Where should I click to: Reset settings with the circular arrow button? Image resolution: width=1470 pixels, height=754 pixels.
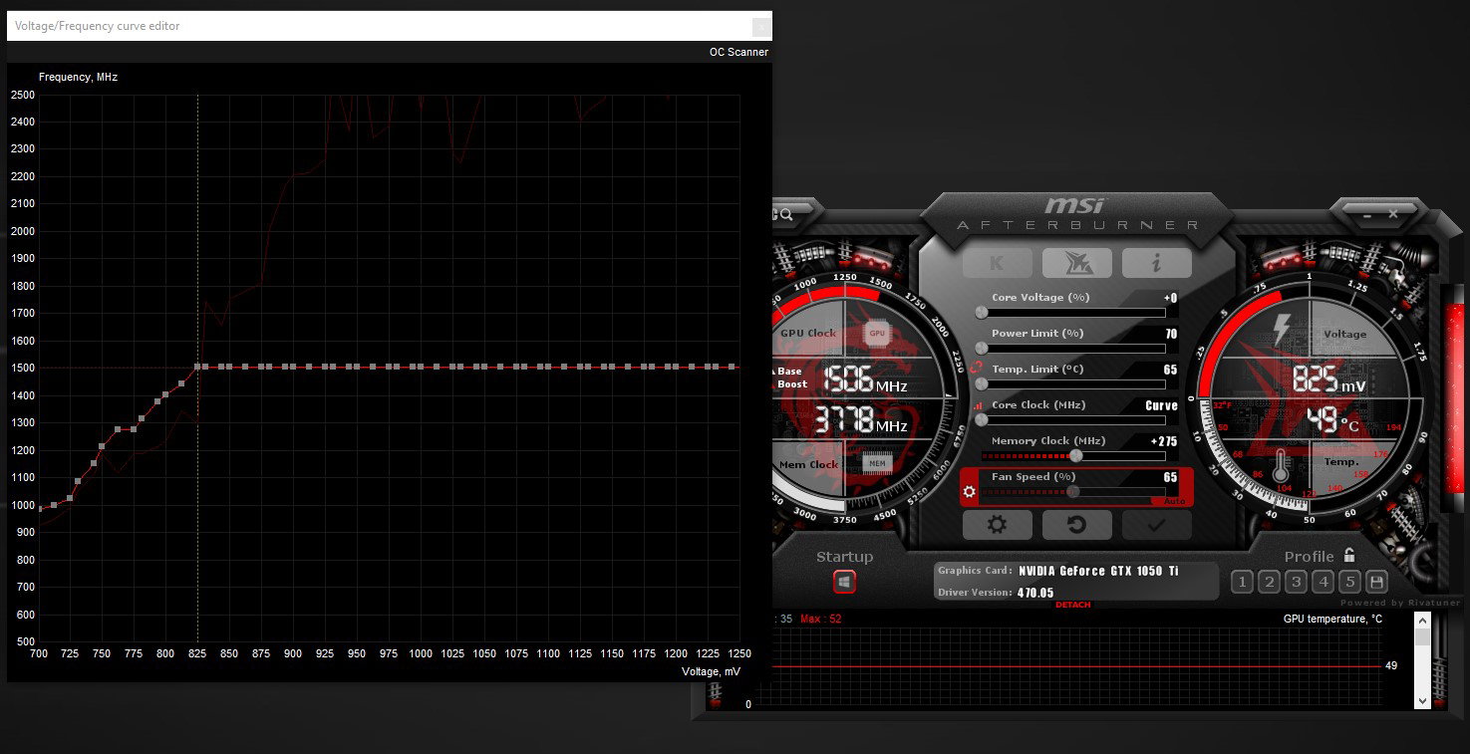click(1076, 525)
